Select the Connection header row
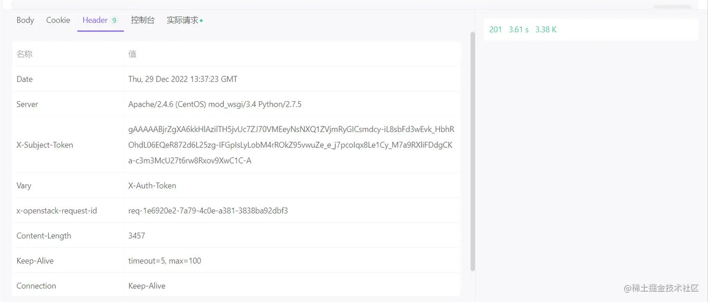 click(36, 286)
